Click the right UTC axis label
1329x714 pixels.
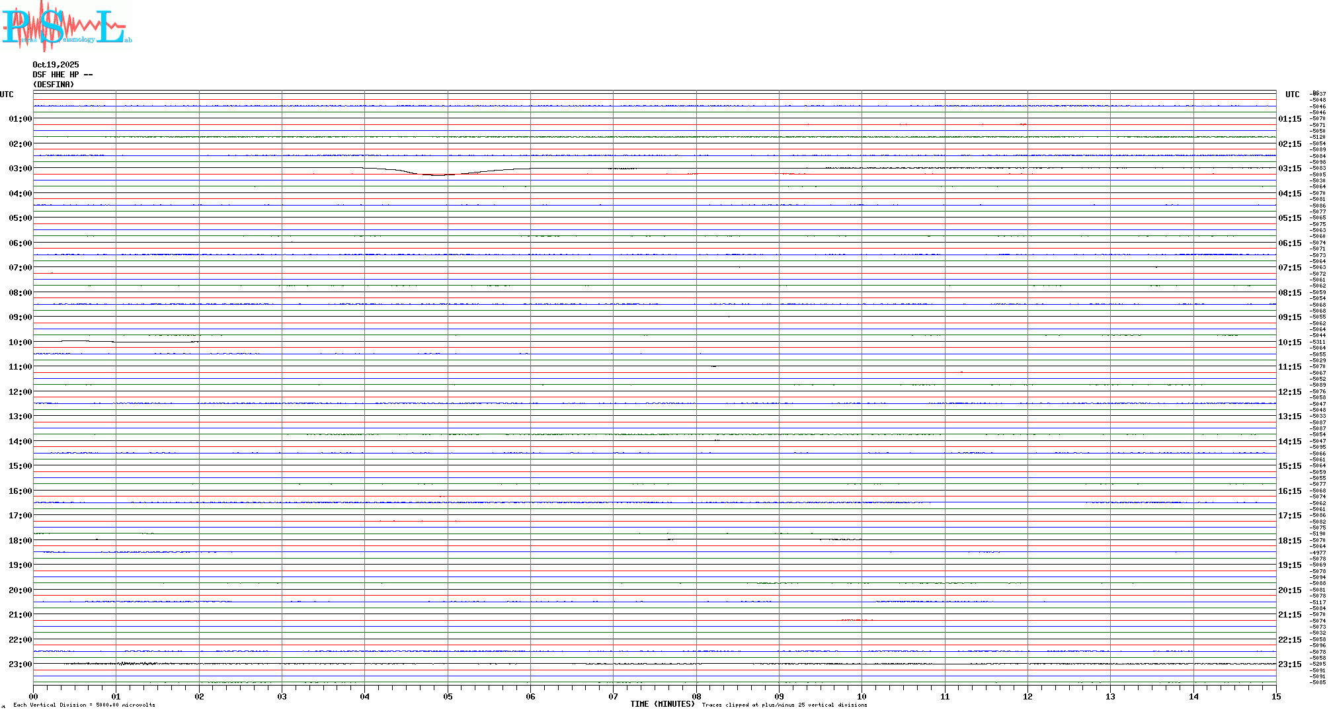pos(1292,95)
